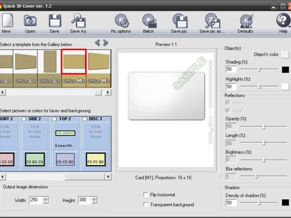Click the Height input field
Screen dimensions: 291x218
[85, 200]
